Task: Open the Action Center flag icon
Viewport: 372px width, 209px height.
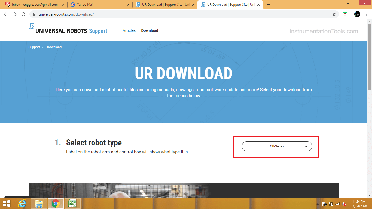Action: pyautogui.click(x=324, y=204)
